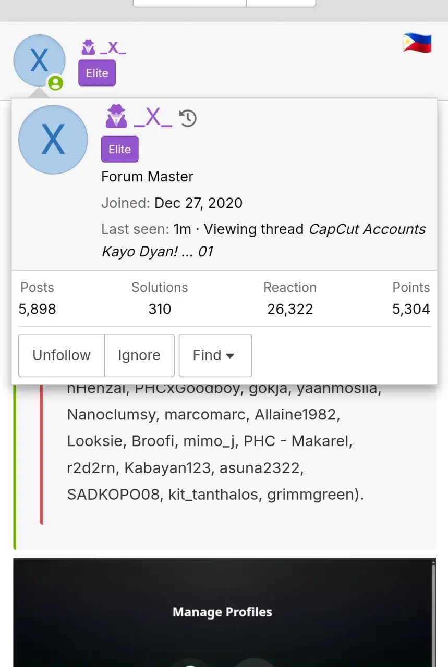
Task: Open the username history clock icon
Action: (188, 118)
